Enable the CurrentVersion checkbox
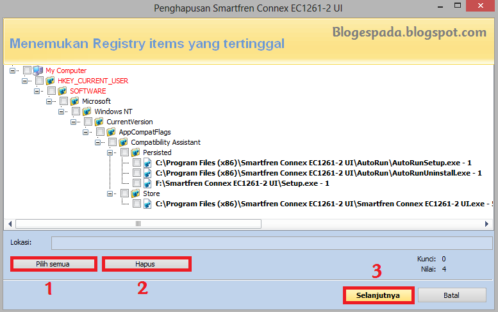The height and width of the screenshot is (312, 498). (x=88, y=122)
